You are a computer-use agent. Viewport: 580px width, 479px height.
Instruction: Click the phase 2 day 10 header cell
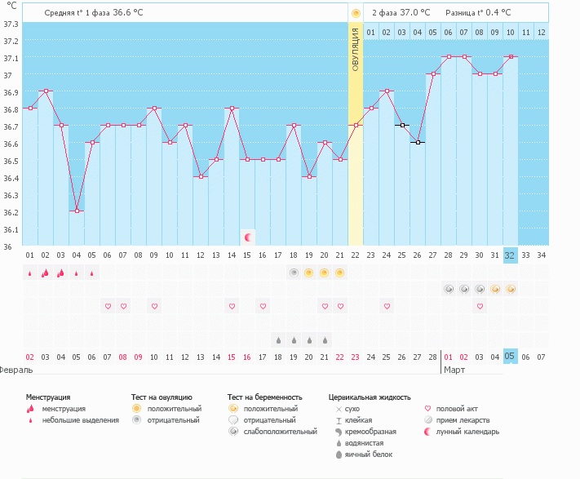point(511,32)
